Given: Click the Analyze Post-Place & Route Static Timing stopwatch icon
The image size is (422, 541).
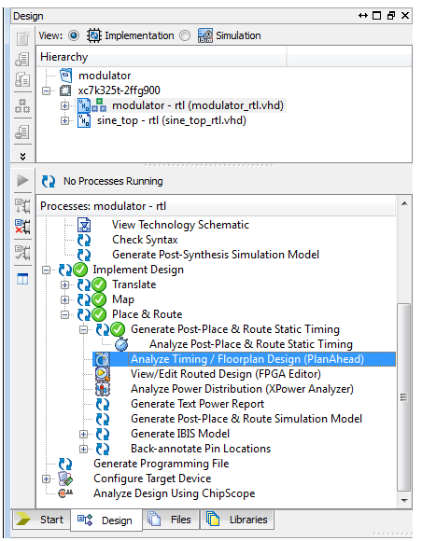Looking at the screenshot, I should point(121,344).
